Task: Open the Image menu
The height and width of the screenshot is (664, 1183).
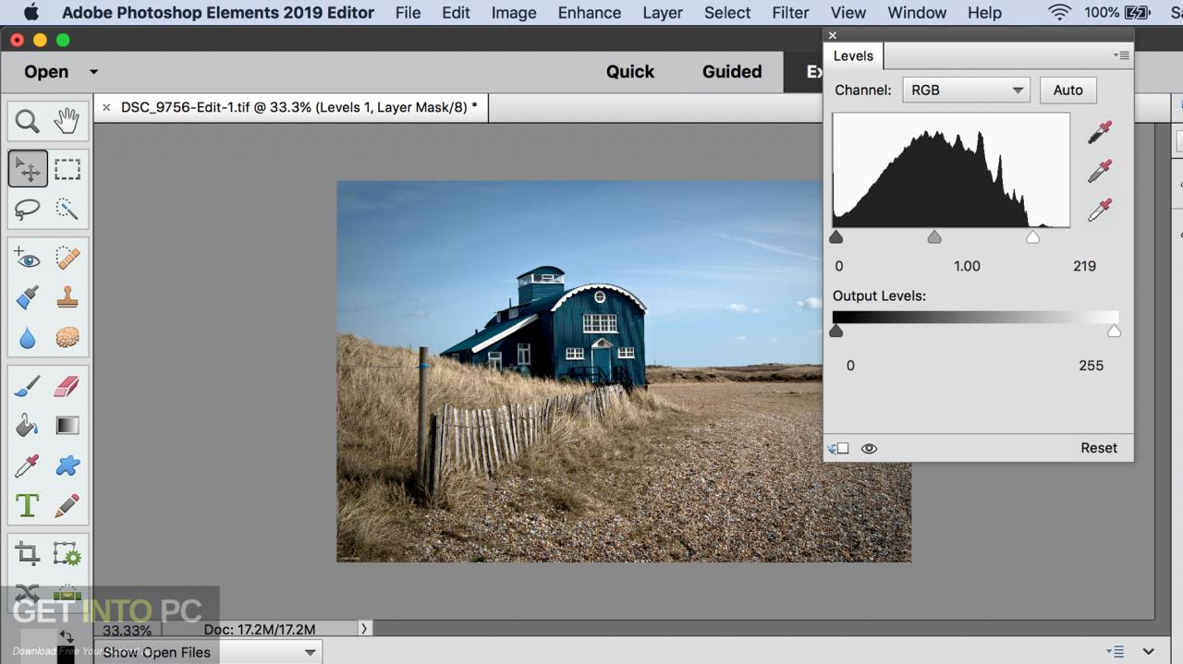Action: (514, 12)
